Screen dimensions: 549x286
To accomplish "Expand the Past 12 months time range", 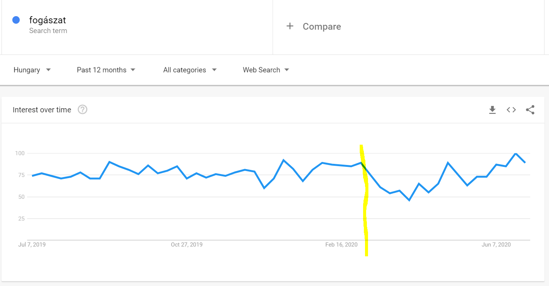I will point(106,70).
